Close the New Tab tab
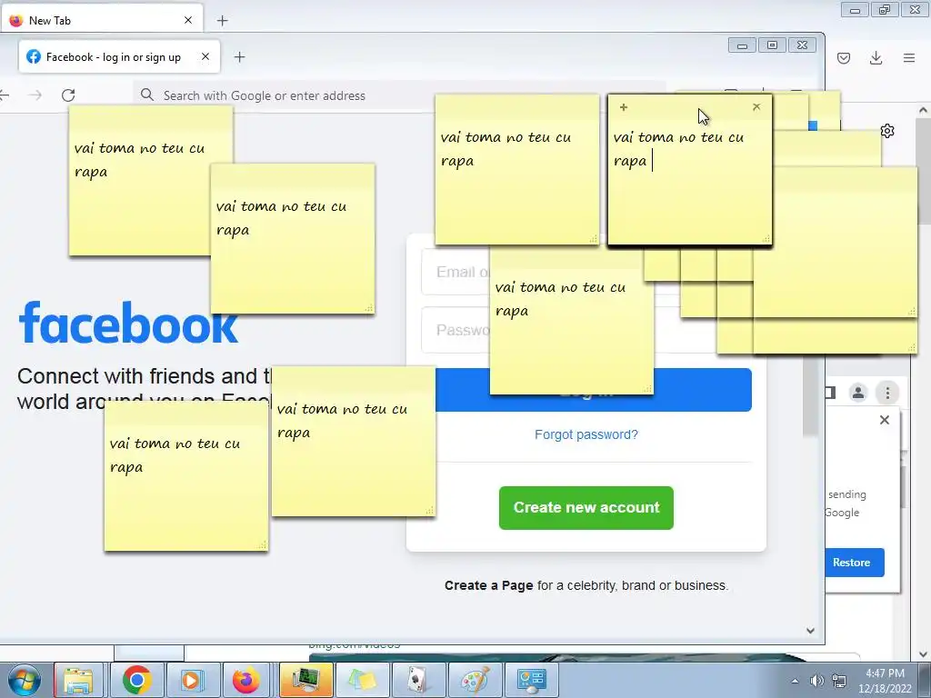 tap(188, 20)
